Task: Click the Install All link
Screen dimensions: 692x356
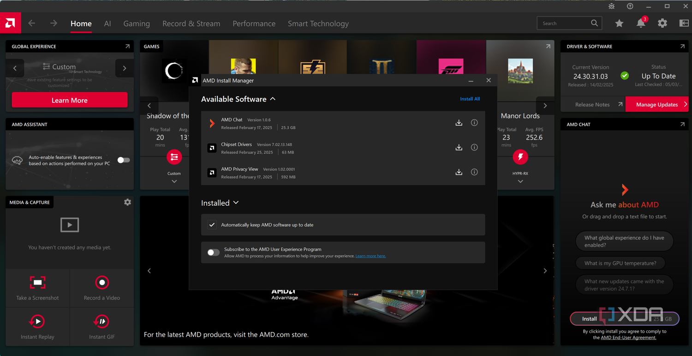Action: click(470, 99)
